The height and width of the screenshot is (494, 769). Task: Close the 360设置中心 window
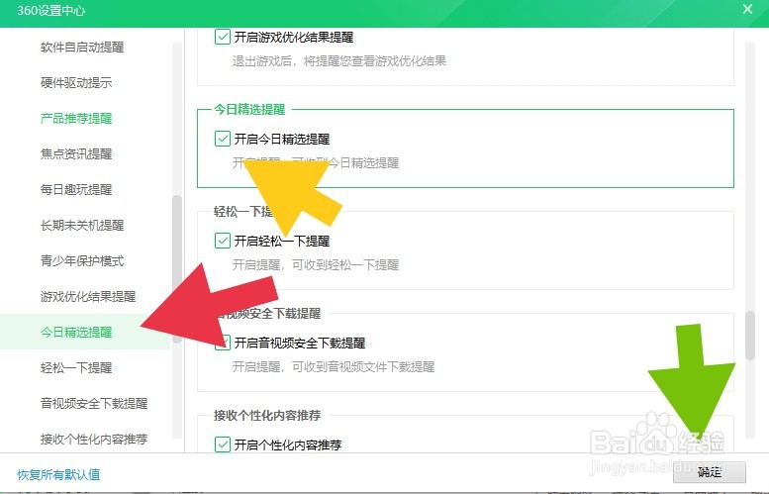pos(747,9)
